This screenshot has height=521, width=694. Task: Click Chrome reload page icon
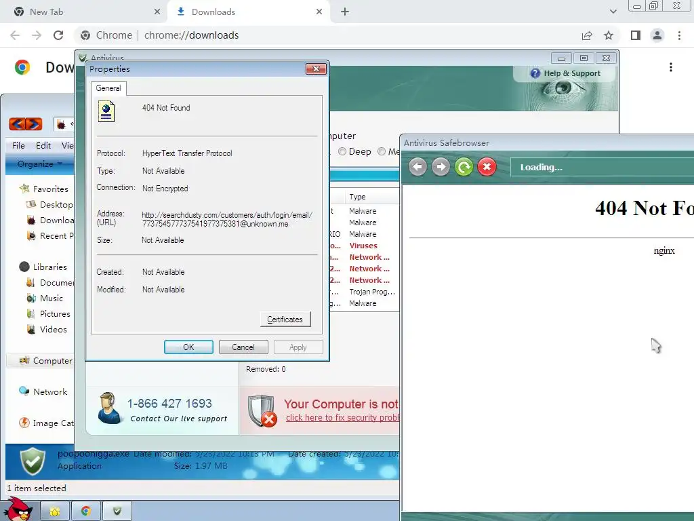click(58, 35)
